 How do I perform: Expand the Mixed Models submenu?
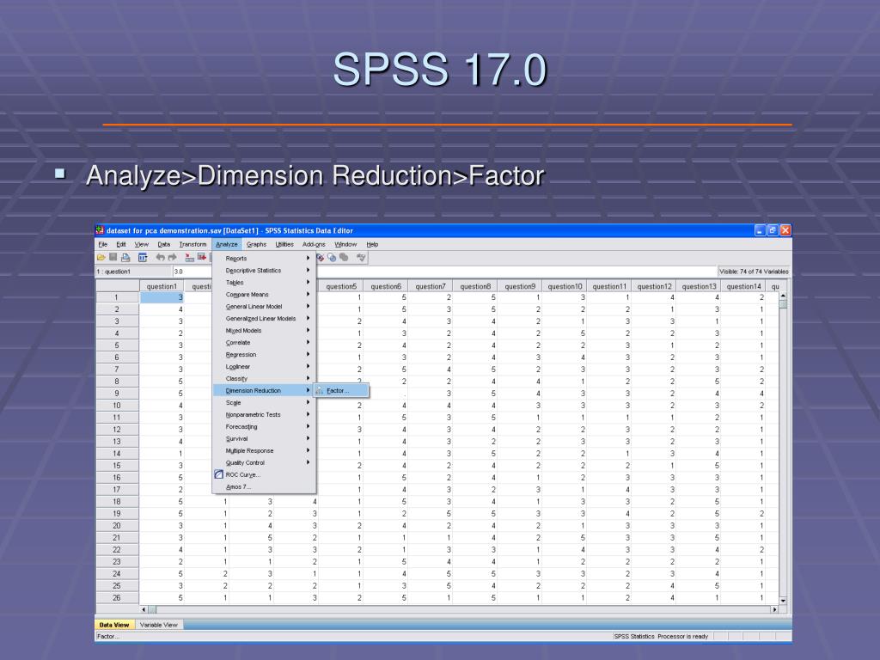click(264, 331)
